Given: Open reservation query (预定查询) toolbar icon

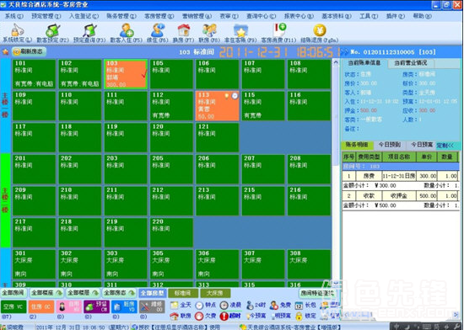Looking at the screenshot, I should tap(89, 30).
